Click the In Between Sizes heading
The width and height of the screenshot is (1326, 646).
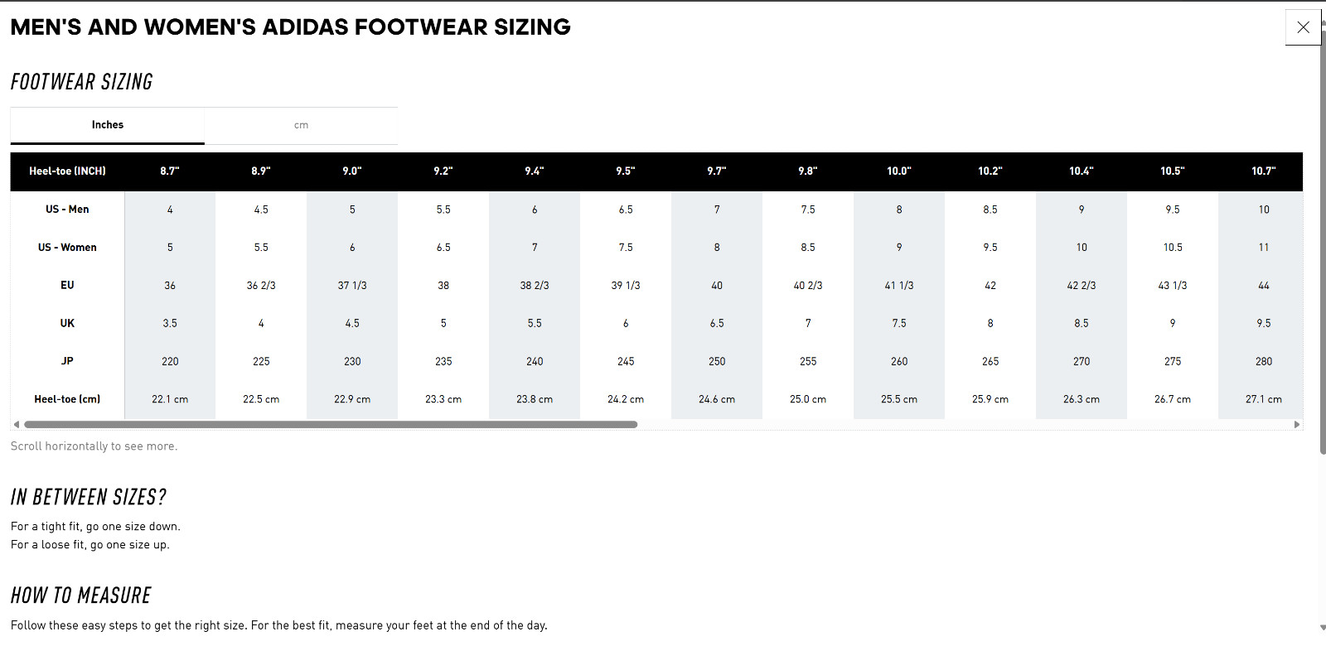point(89,497)
